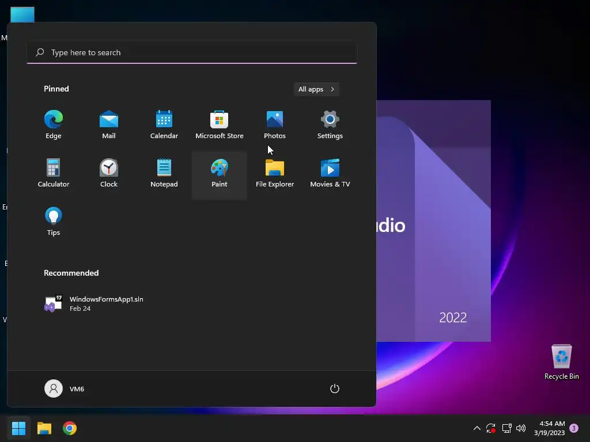Select the Recycle Bin desktop icon
This screenshot has height=442, width=590.
pos(561,361)
